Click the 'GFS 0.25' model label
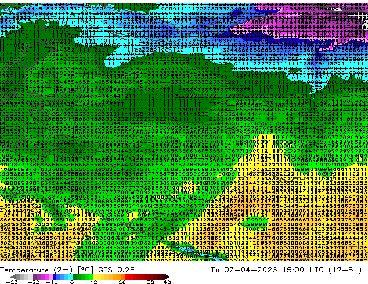Viewport: 368px width, 284px height. pyautogui.click(x=116, y=270)
